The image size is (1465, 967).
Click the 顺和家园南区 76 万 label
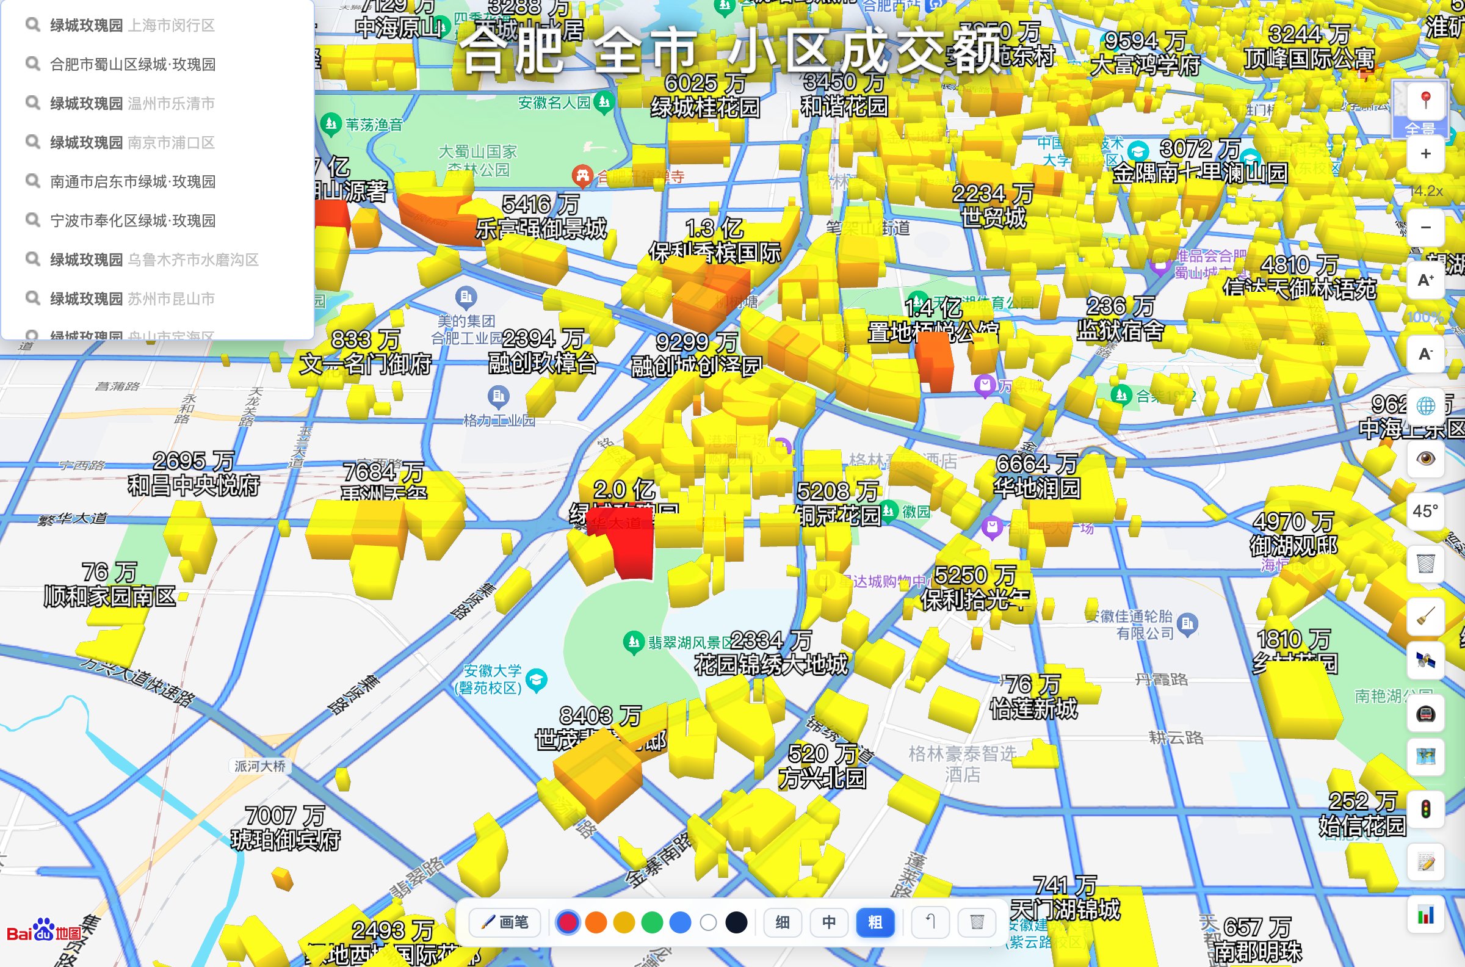[109, 585]
